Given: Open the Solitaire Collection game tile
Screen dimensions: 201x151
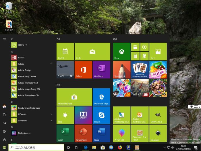Looking at the screenshot, I should click(x=140, y=70).
